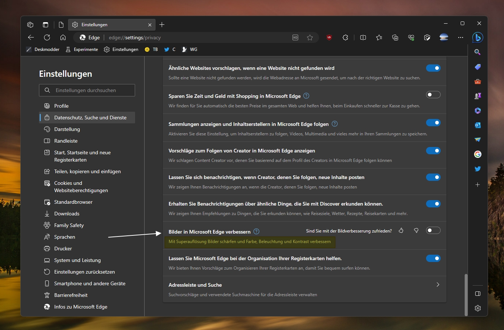
Task: Expand Adressleiste und Suche chevron
Action: (x=438, y=285)
